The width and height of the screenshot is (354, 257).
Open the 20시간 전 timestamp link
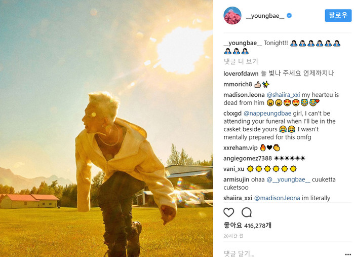tap(233, 236)
